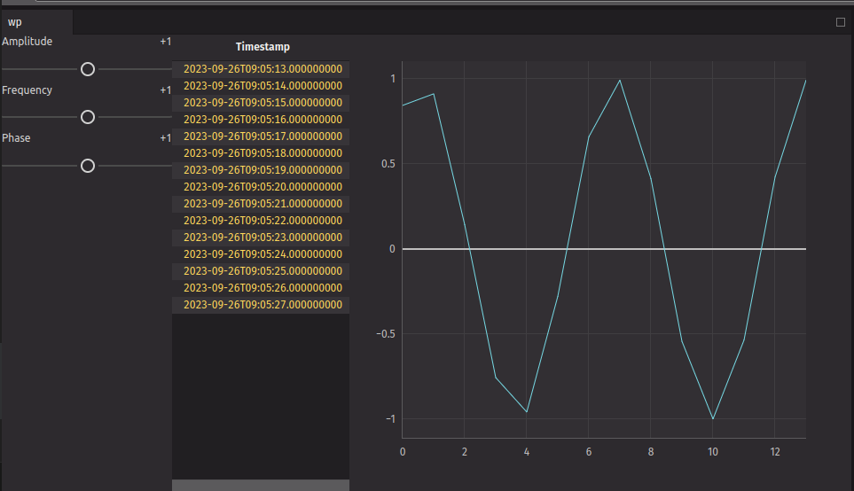Click the Frequency +1 value label
This screenshot has height=491, width=854.
pos(165,90)
